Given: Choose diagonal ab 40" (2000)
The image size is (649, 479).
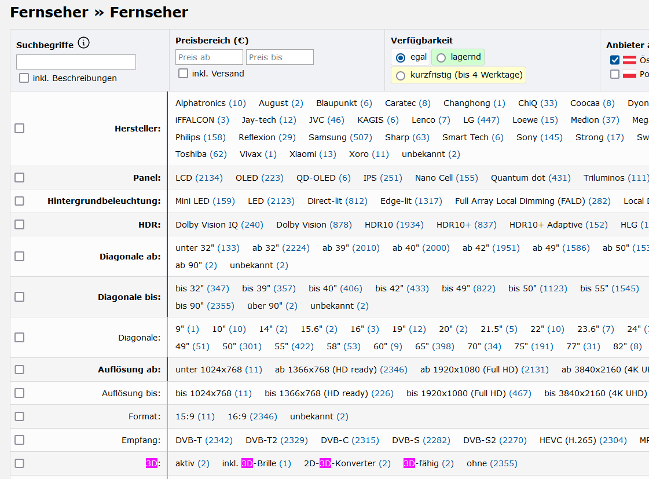Looking at the screenshot, I should (421, 247).
